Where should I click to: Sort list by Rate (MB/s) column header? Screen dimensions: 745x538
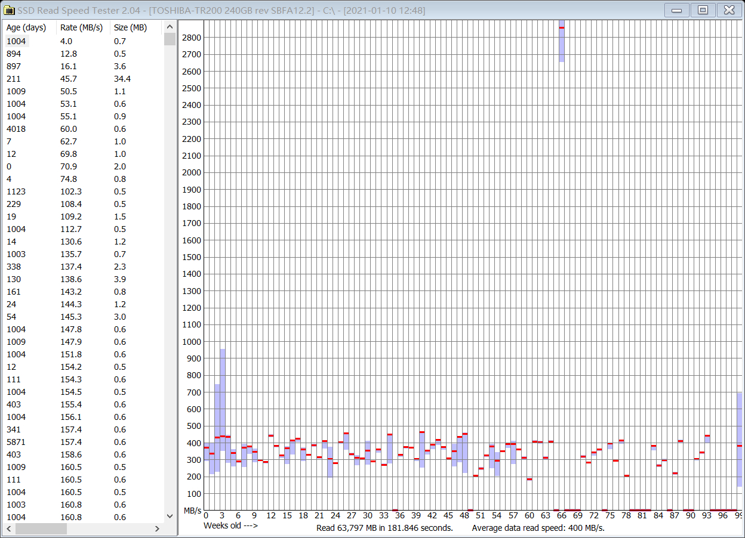point(84,27)
